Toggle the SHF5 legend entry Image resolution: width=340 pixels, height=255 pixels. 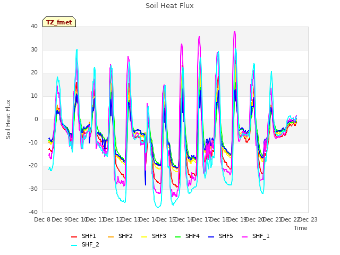[220, 236]
